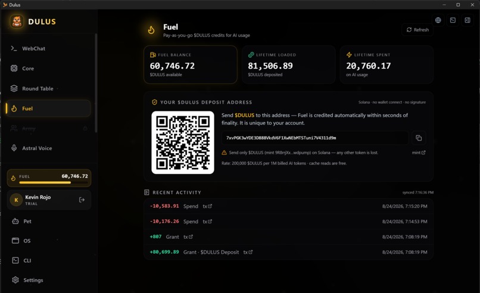Click the "+80,699.89" amount
Viewport: 480px width, 293px height.
[x=164, y=252]
